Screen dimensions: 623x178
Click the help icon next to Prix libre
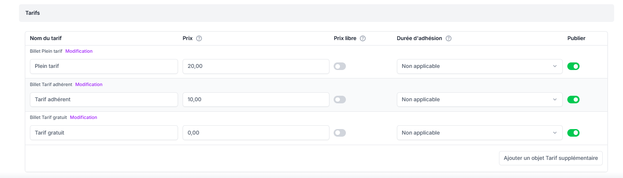(x=362, y=38)
